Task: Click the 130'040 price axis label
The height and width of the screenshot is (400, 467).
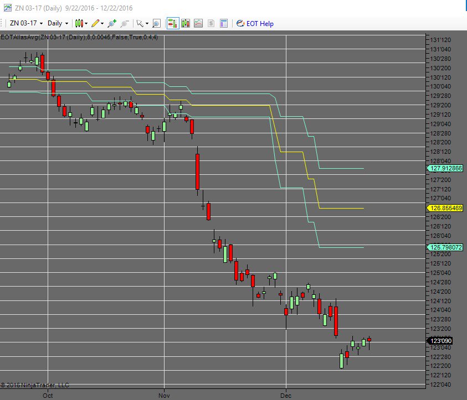Action: 440,86
